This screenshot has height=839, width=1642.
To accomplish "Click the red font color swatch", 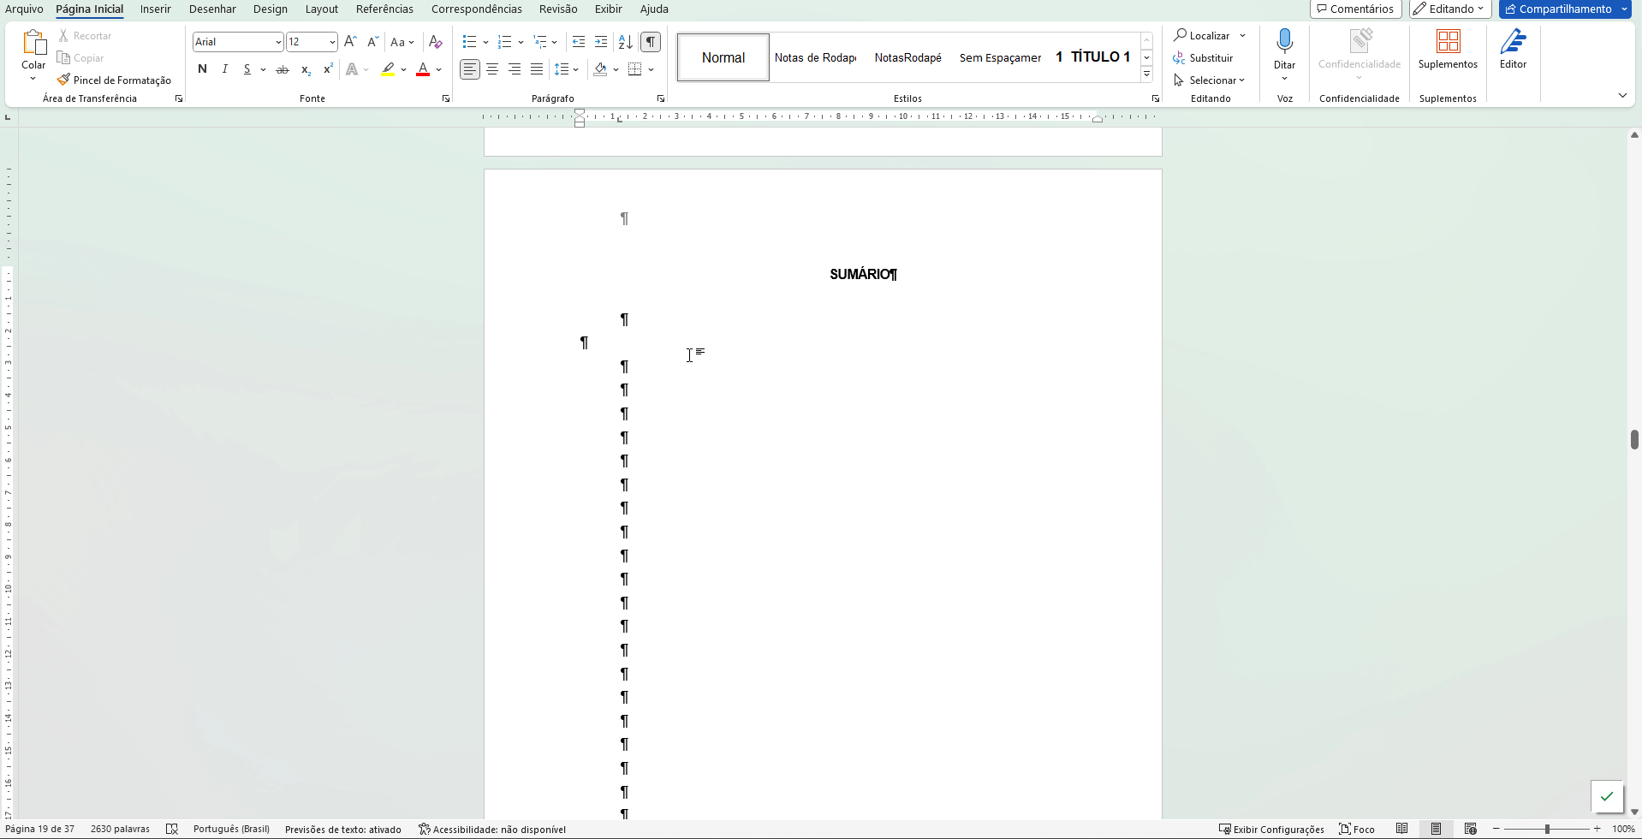I will click(x=423, y=69).
